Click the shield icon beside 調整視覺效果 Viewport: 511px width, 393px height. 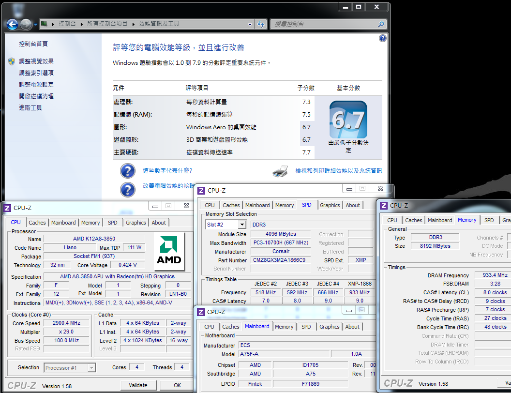pyautogui.click(x=12, y=61)
